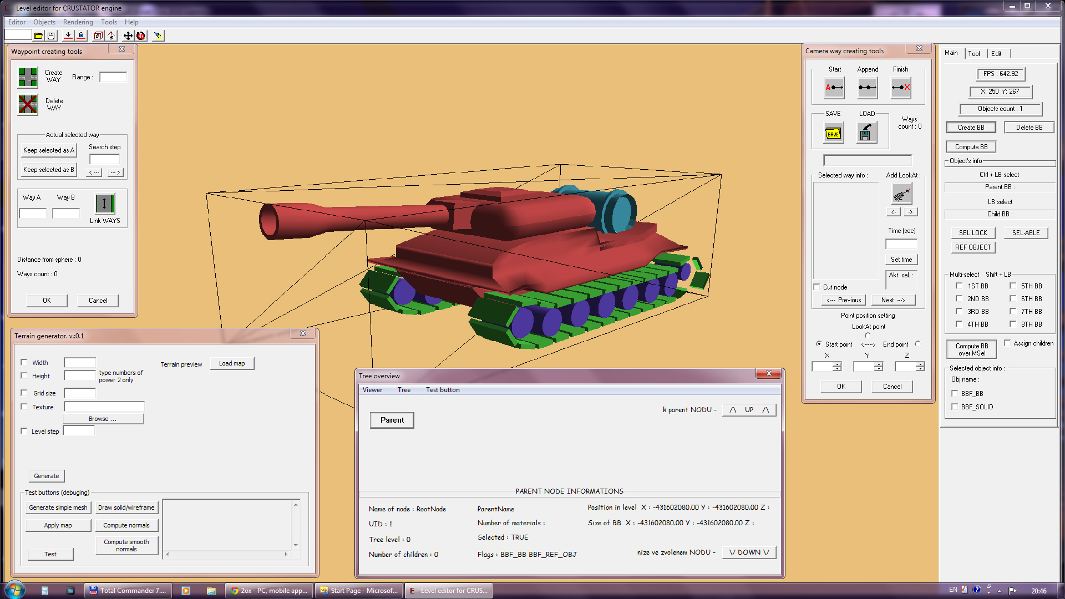Tick the Level step checkbox
1065x599 pixels.
click(x=24, y=431)
